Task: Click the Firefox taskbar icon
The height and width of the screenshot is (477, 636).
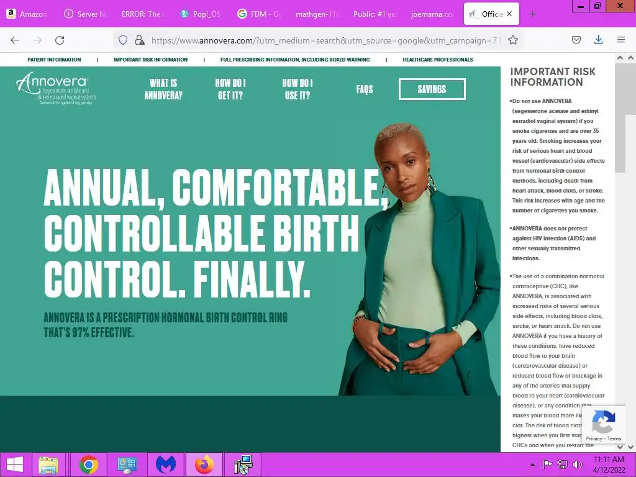Action: tap(204, 465)
